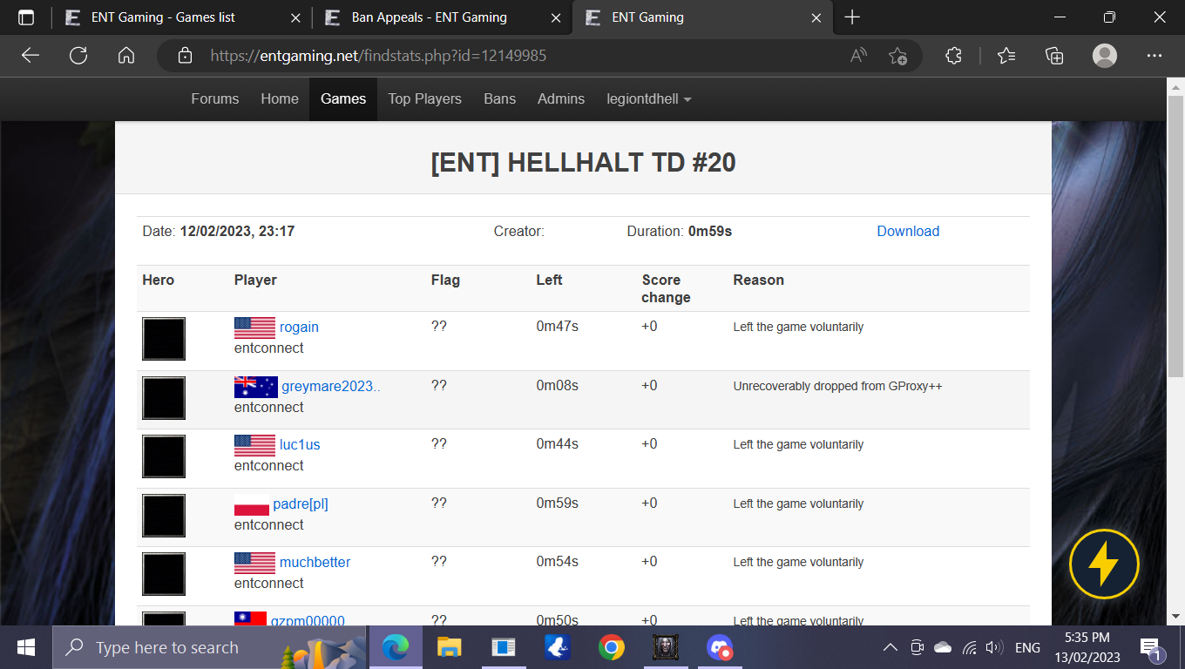Add this page to favorites
Screen dimensions: 1185x669
(x=898, y=56)
